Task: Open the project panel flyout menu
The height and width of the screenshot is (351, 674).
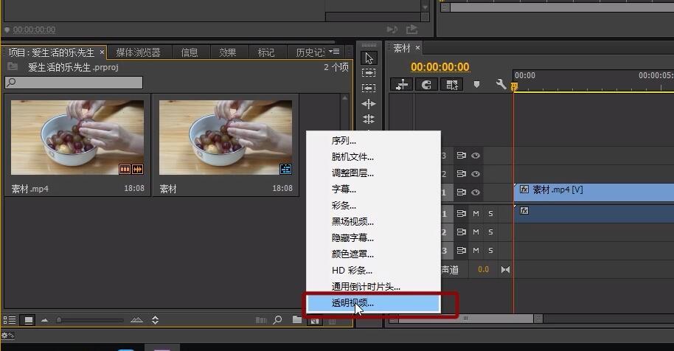Action: click(335, 52)
